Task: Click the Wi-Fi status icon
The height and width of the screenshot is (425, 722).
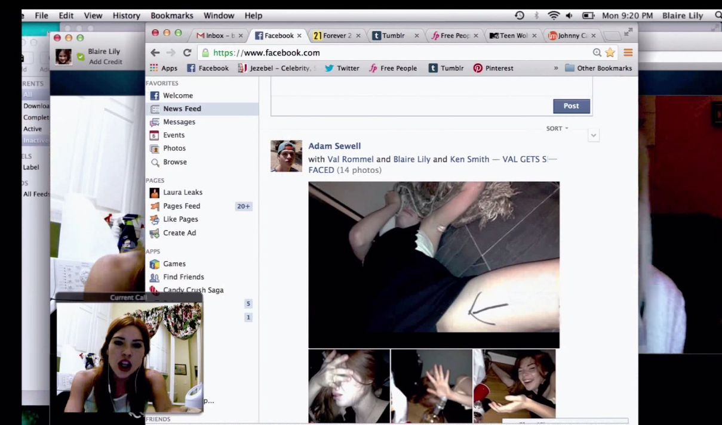Action: [x=553, y=15]
